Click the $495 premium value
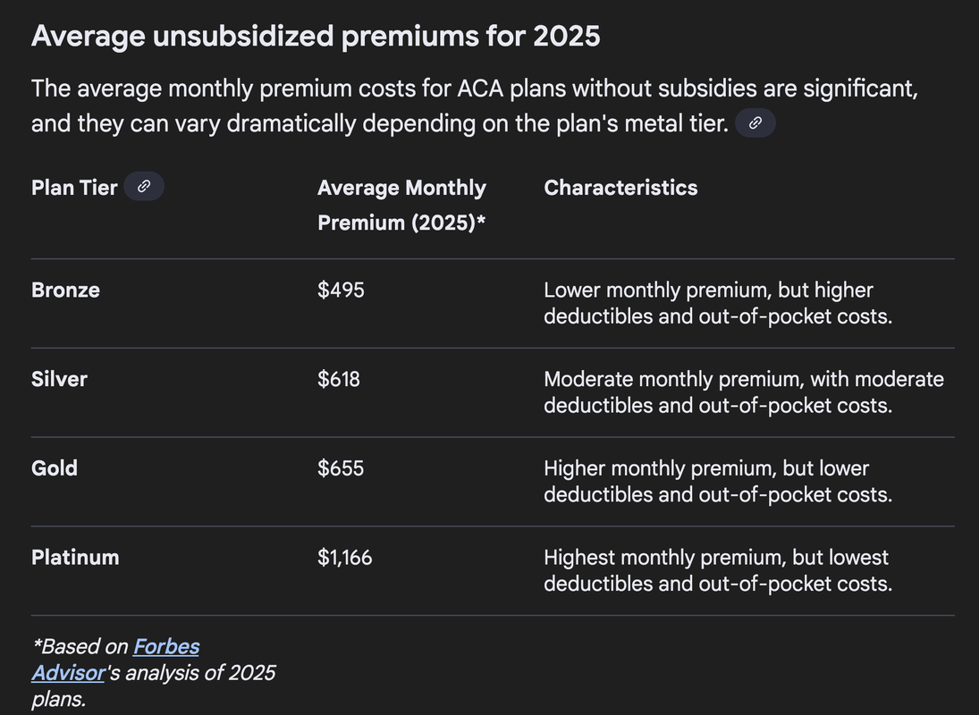Viewport: 979px width, 715px height. (341, 290)
